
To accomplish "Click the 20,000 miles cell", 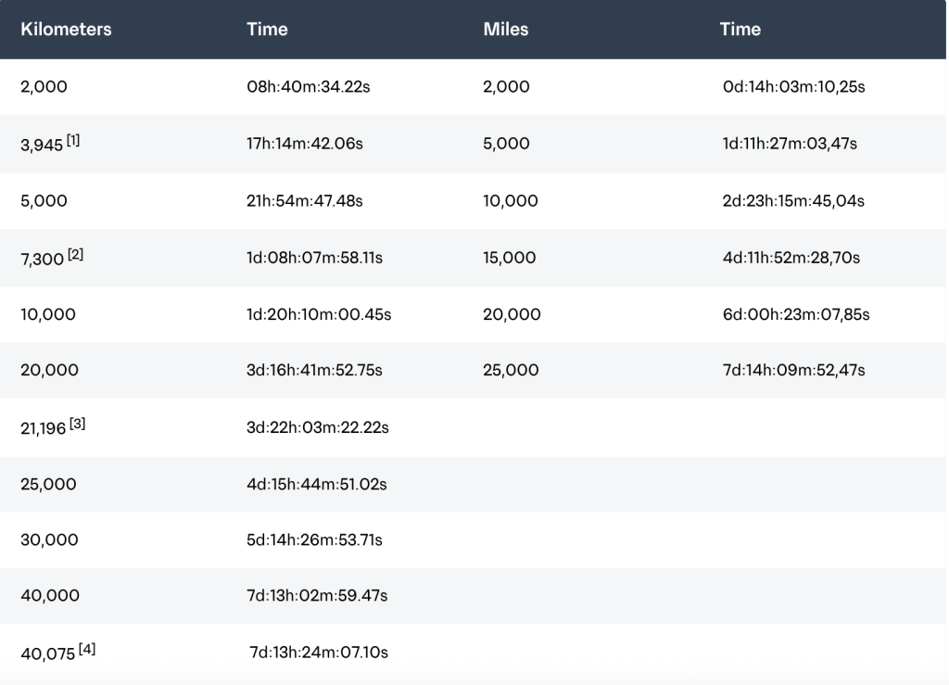I will click(512, 314).
